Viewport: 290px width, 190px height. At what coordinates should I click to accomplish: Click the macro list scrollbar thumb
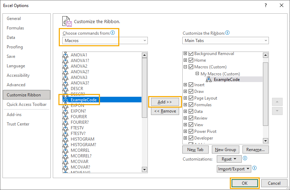(144, 88)
